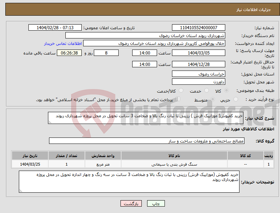Select the کالا radio button

pyautogui.click(x=226, y=90)
